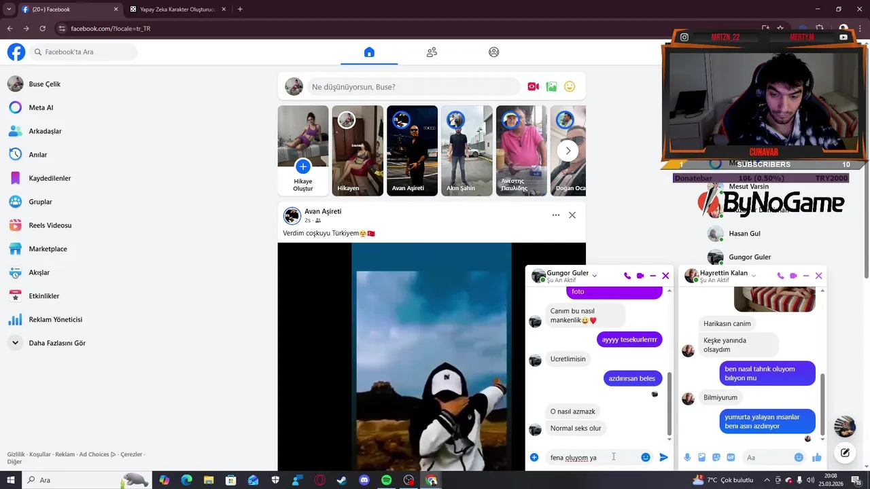Viewport: 870px width, 489px height.
Task: Add feeling or activity emoji to post
Action: [x=570, y=87]
